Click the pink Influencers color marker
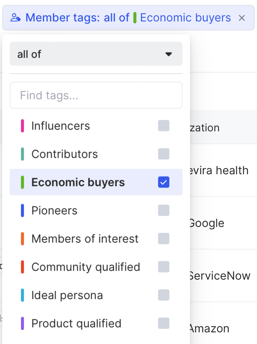257x344 pixels. 23,126
